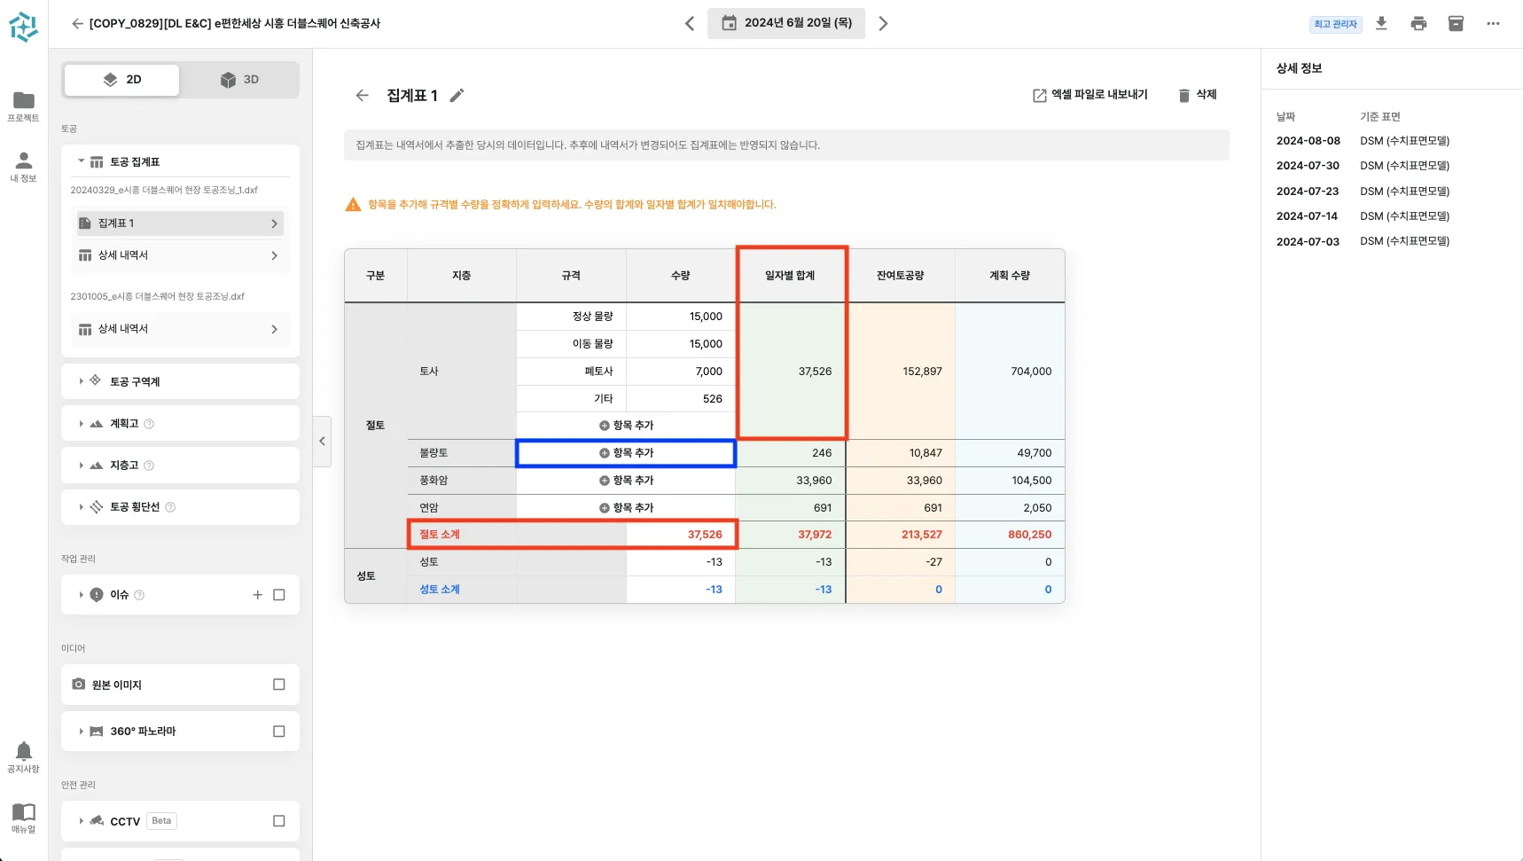This screenshot has height=861, width=1523.
Task: Select the 2024-08-08 date row
Action: 1363,141
